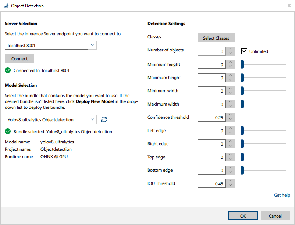Confirm with the OK button

point(243,216)
